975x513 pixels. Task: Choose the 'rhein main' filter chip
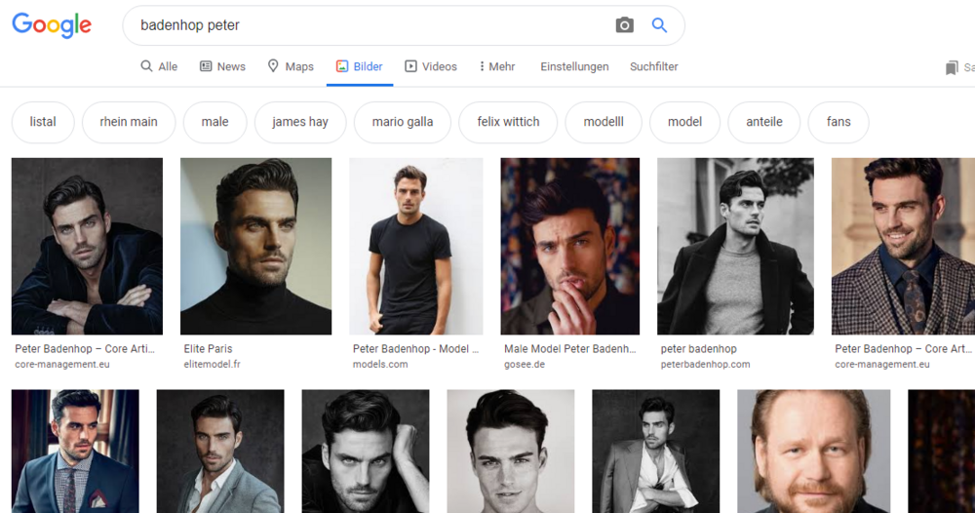click(129, 122)
